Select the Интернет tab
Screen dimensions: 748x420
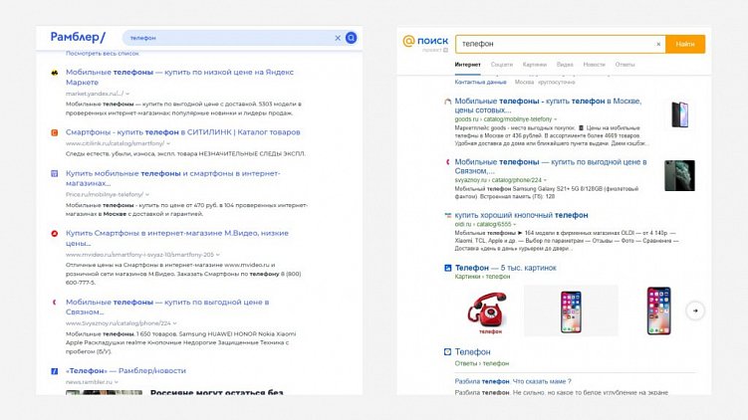467,65
